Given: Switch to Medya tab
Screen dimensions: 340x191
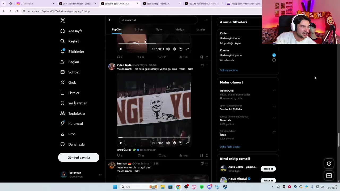Looking at the screenshot, I should coord(180,29).
